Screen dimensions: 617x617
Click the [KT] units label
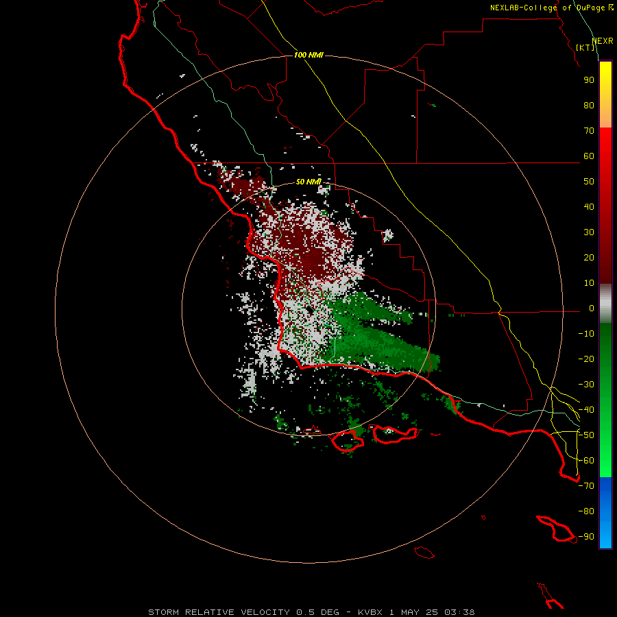click(585, 47)
